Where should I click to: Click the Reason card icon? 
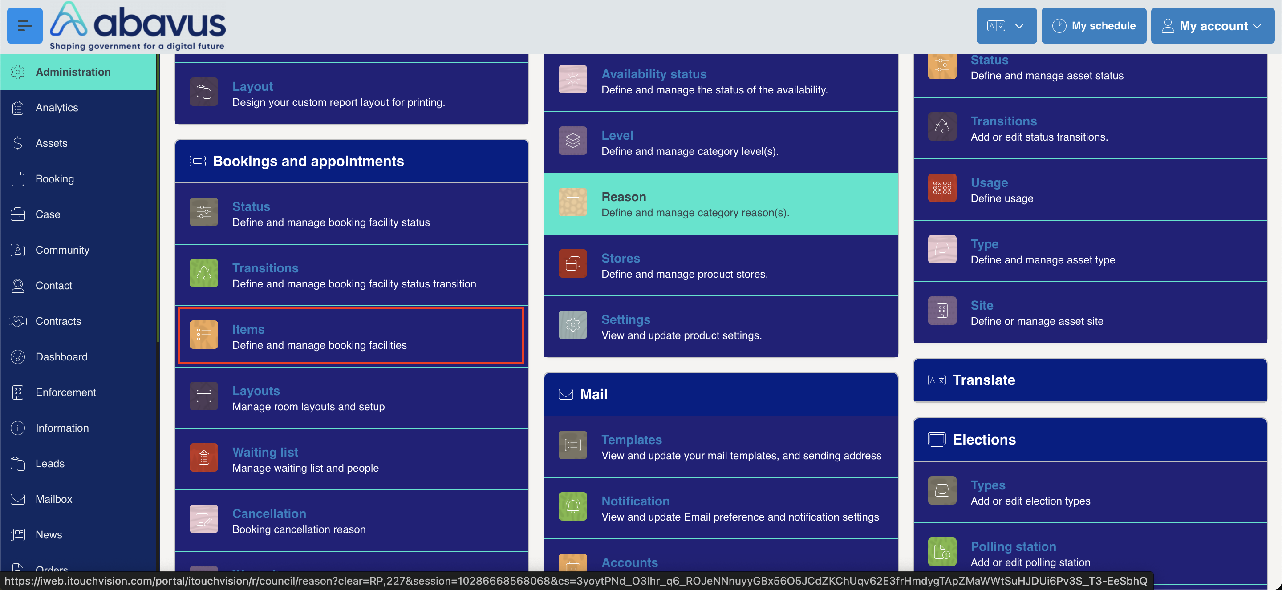(x=573, y=202)
